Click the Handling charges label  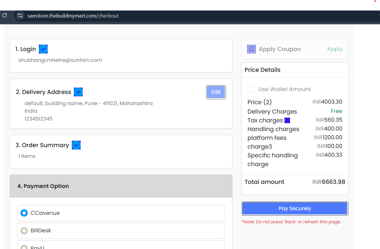(x=273, y=129)
